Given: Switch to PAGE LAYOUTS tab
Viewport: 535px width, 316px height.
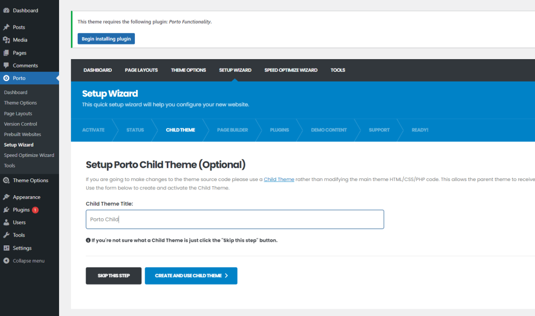Looking at the screenshot, I should click(141, 70).
